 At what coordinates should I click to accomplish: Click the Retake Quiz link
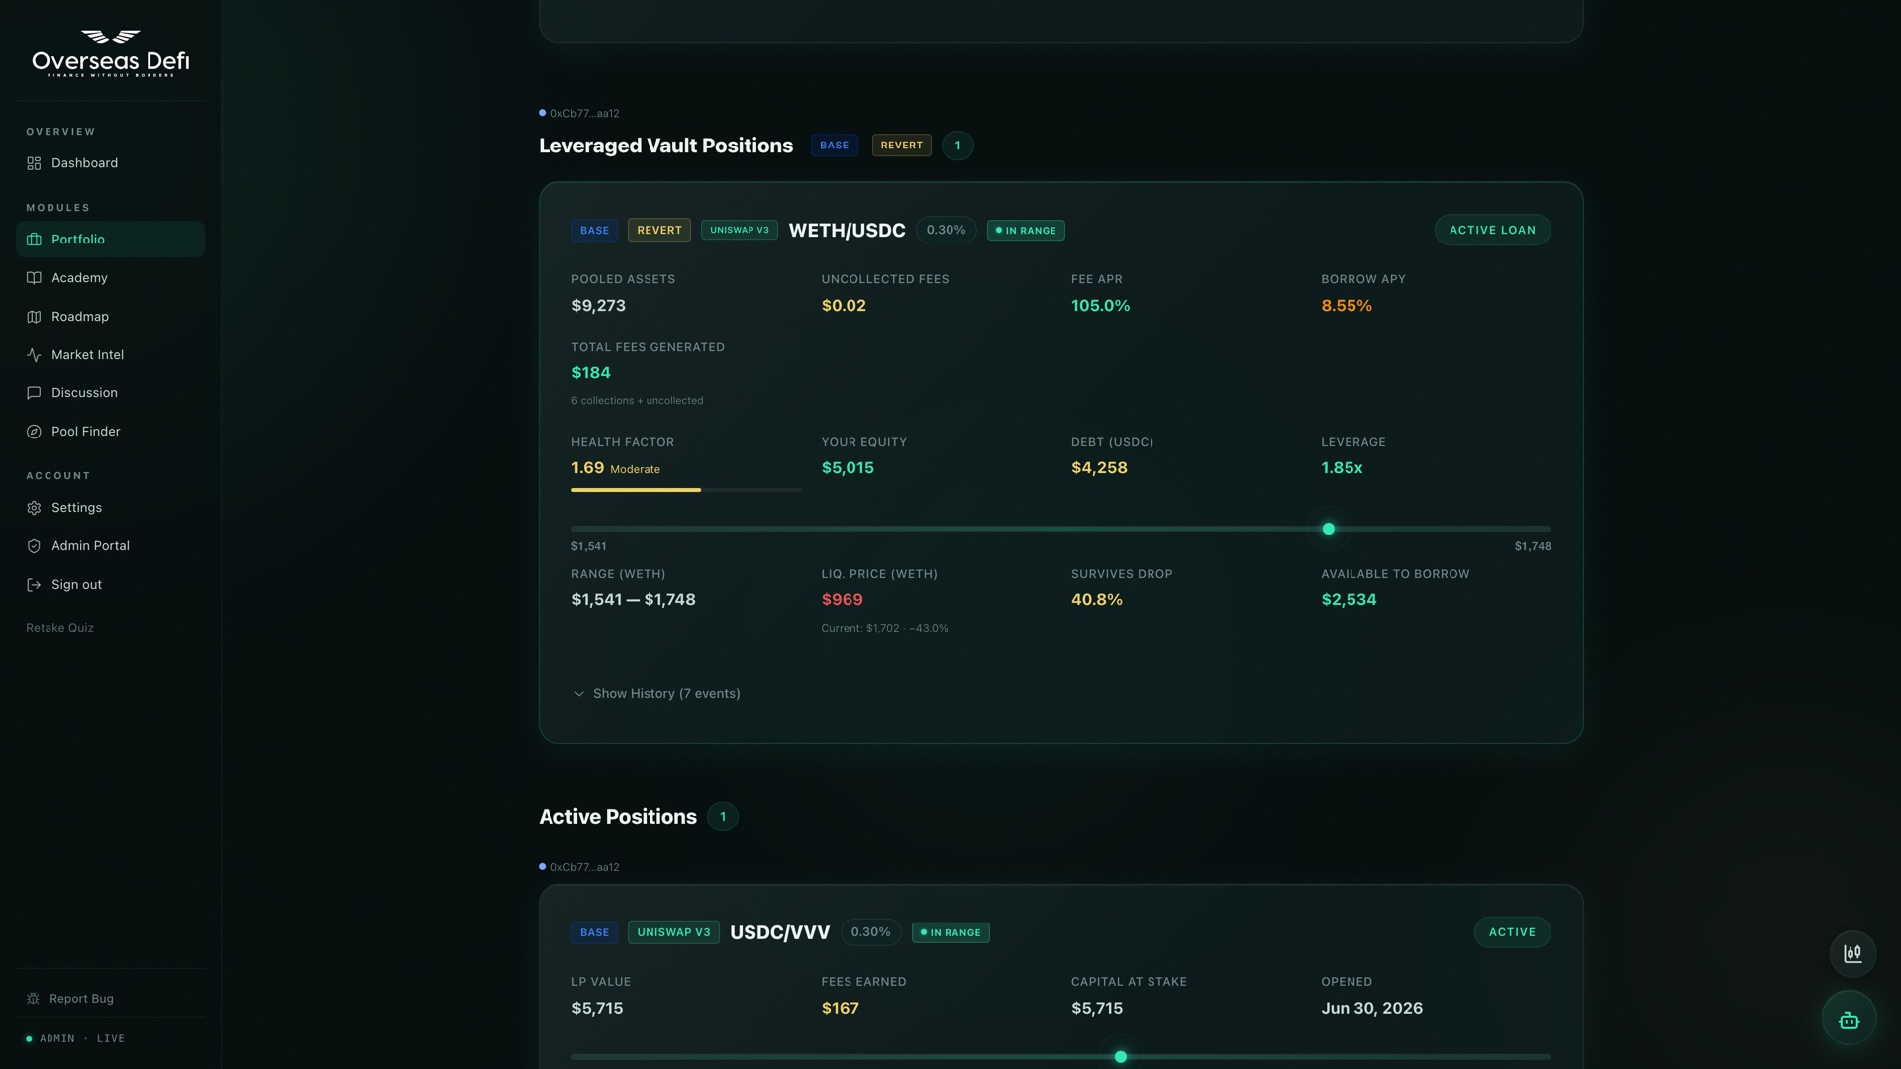(59, 628)
